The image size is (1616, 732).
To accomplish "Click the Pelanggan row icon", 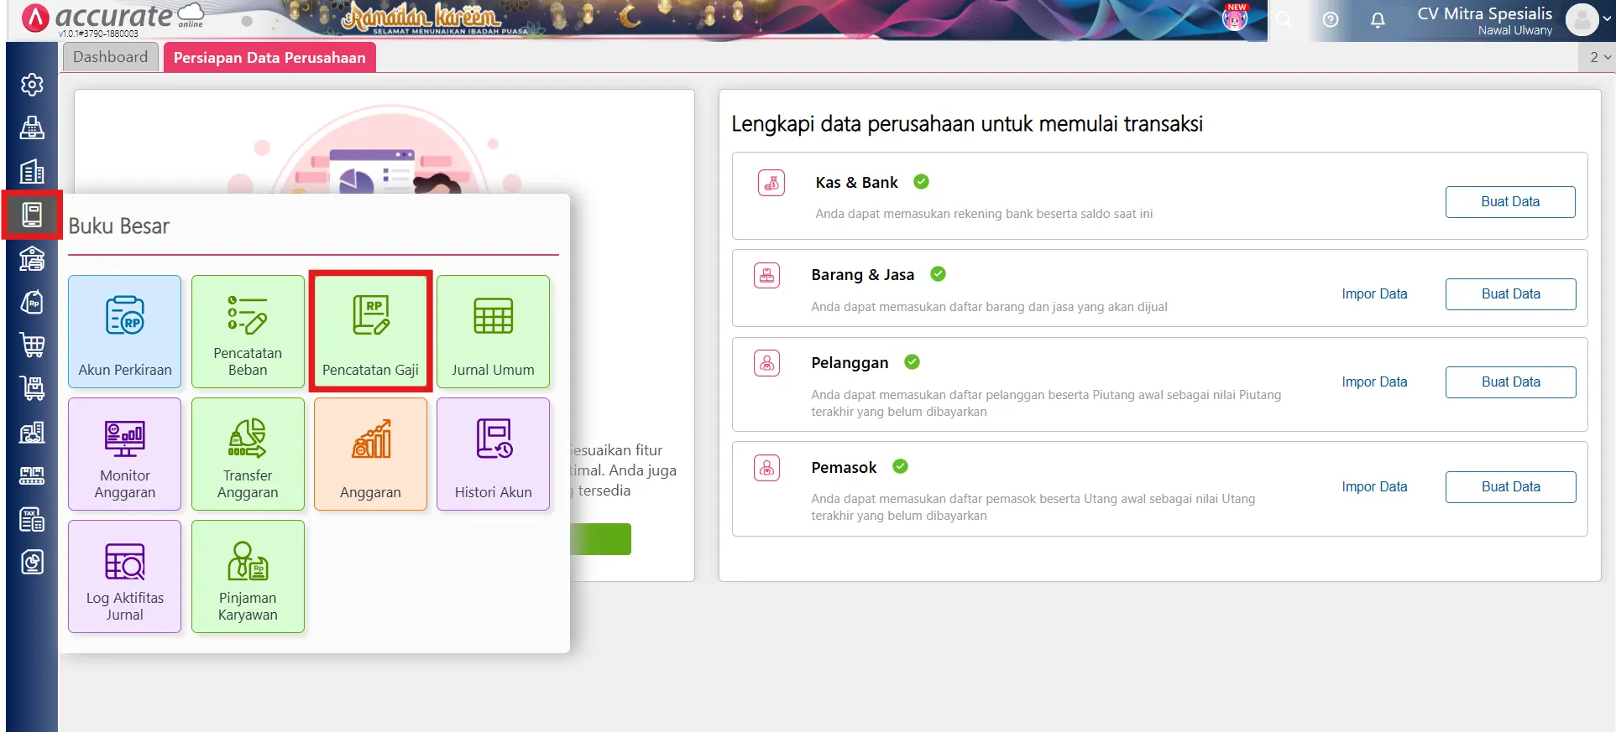I will [766, 363].
